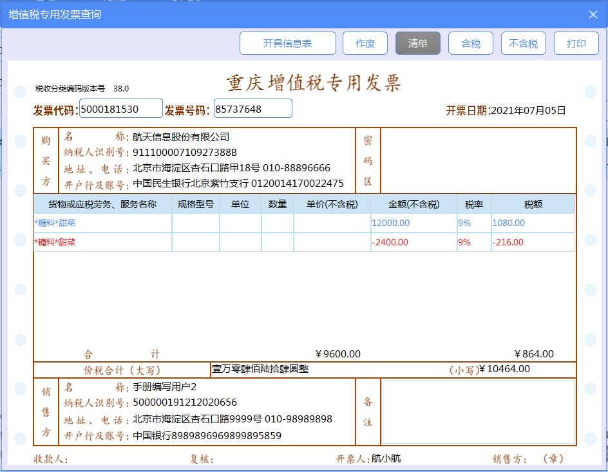Click the 密码区 password area
This screenshot has height=472, width=608.
click(x=477, y=160)
